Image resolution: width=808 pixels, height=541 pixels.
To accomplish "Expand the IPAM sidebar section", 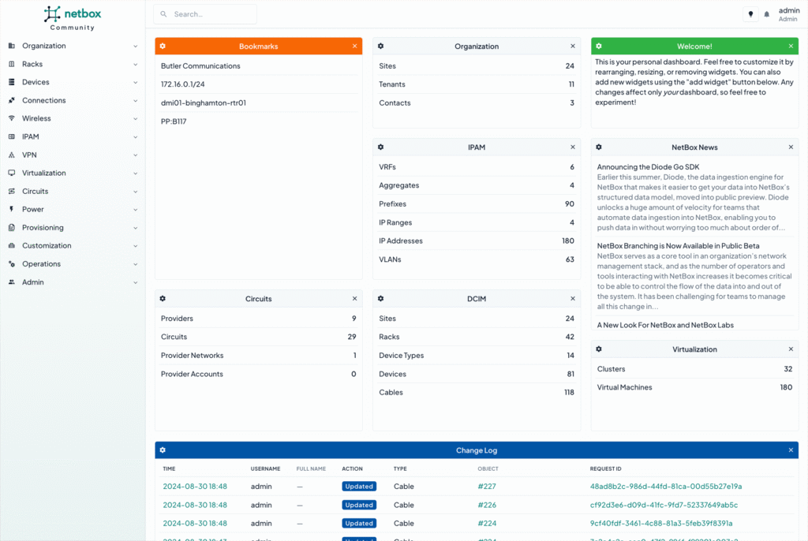I will [33, 136].
